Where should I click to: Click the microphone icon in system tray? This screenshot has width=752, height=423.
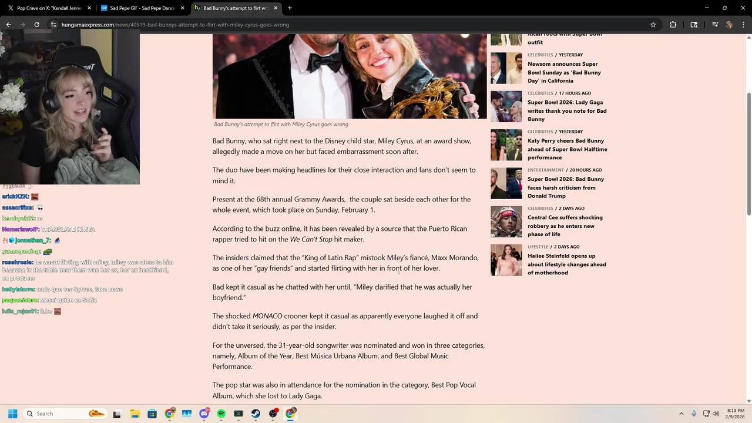(694, 414)
